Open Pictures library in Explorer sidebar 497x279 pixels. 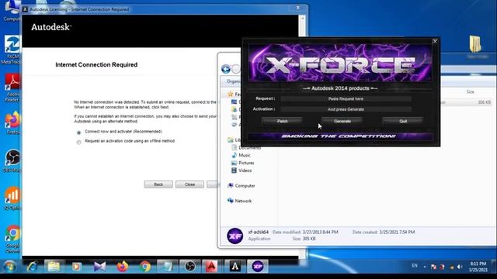tap(243, 163)
